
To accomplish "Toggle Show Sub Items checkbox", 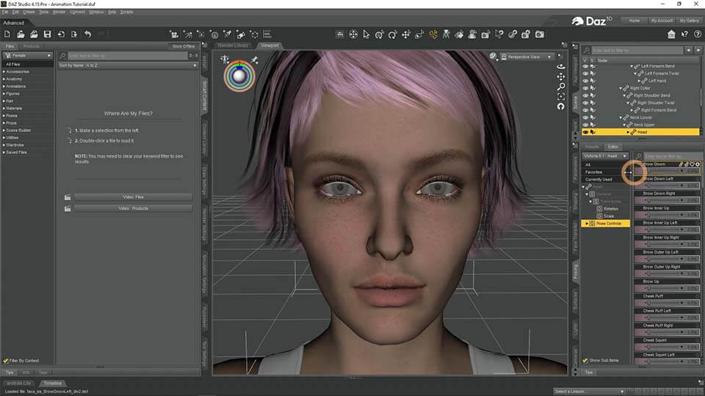I will 585,360.
